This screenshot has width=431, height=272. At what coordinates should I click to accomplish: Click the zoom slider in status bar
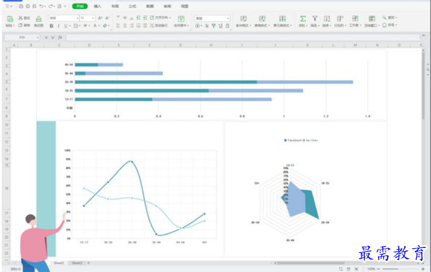click(400, 269)
